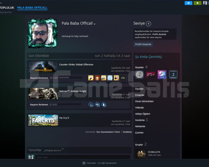Open the CS BULLETS group icon
The height and width of the screenshot is (167, 209).
[141, 154]
